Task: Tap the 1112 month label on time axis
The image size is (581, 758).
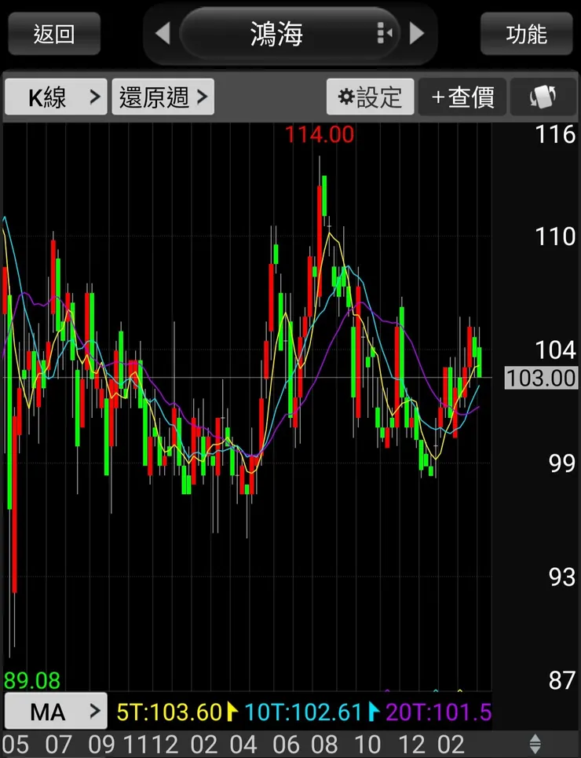Action: click(x=151, y=744)
